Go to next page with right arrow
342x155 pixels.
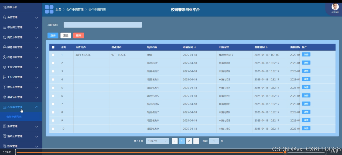[196, 141]
